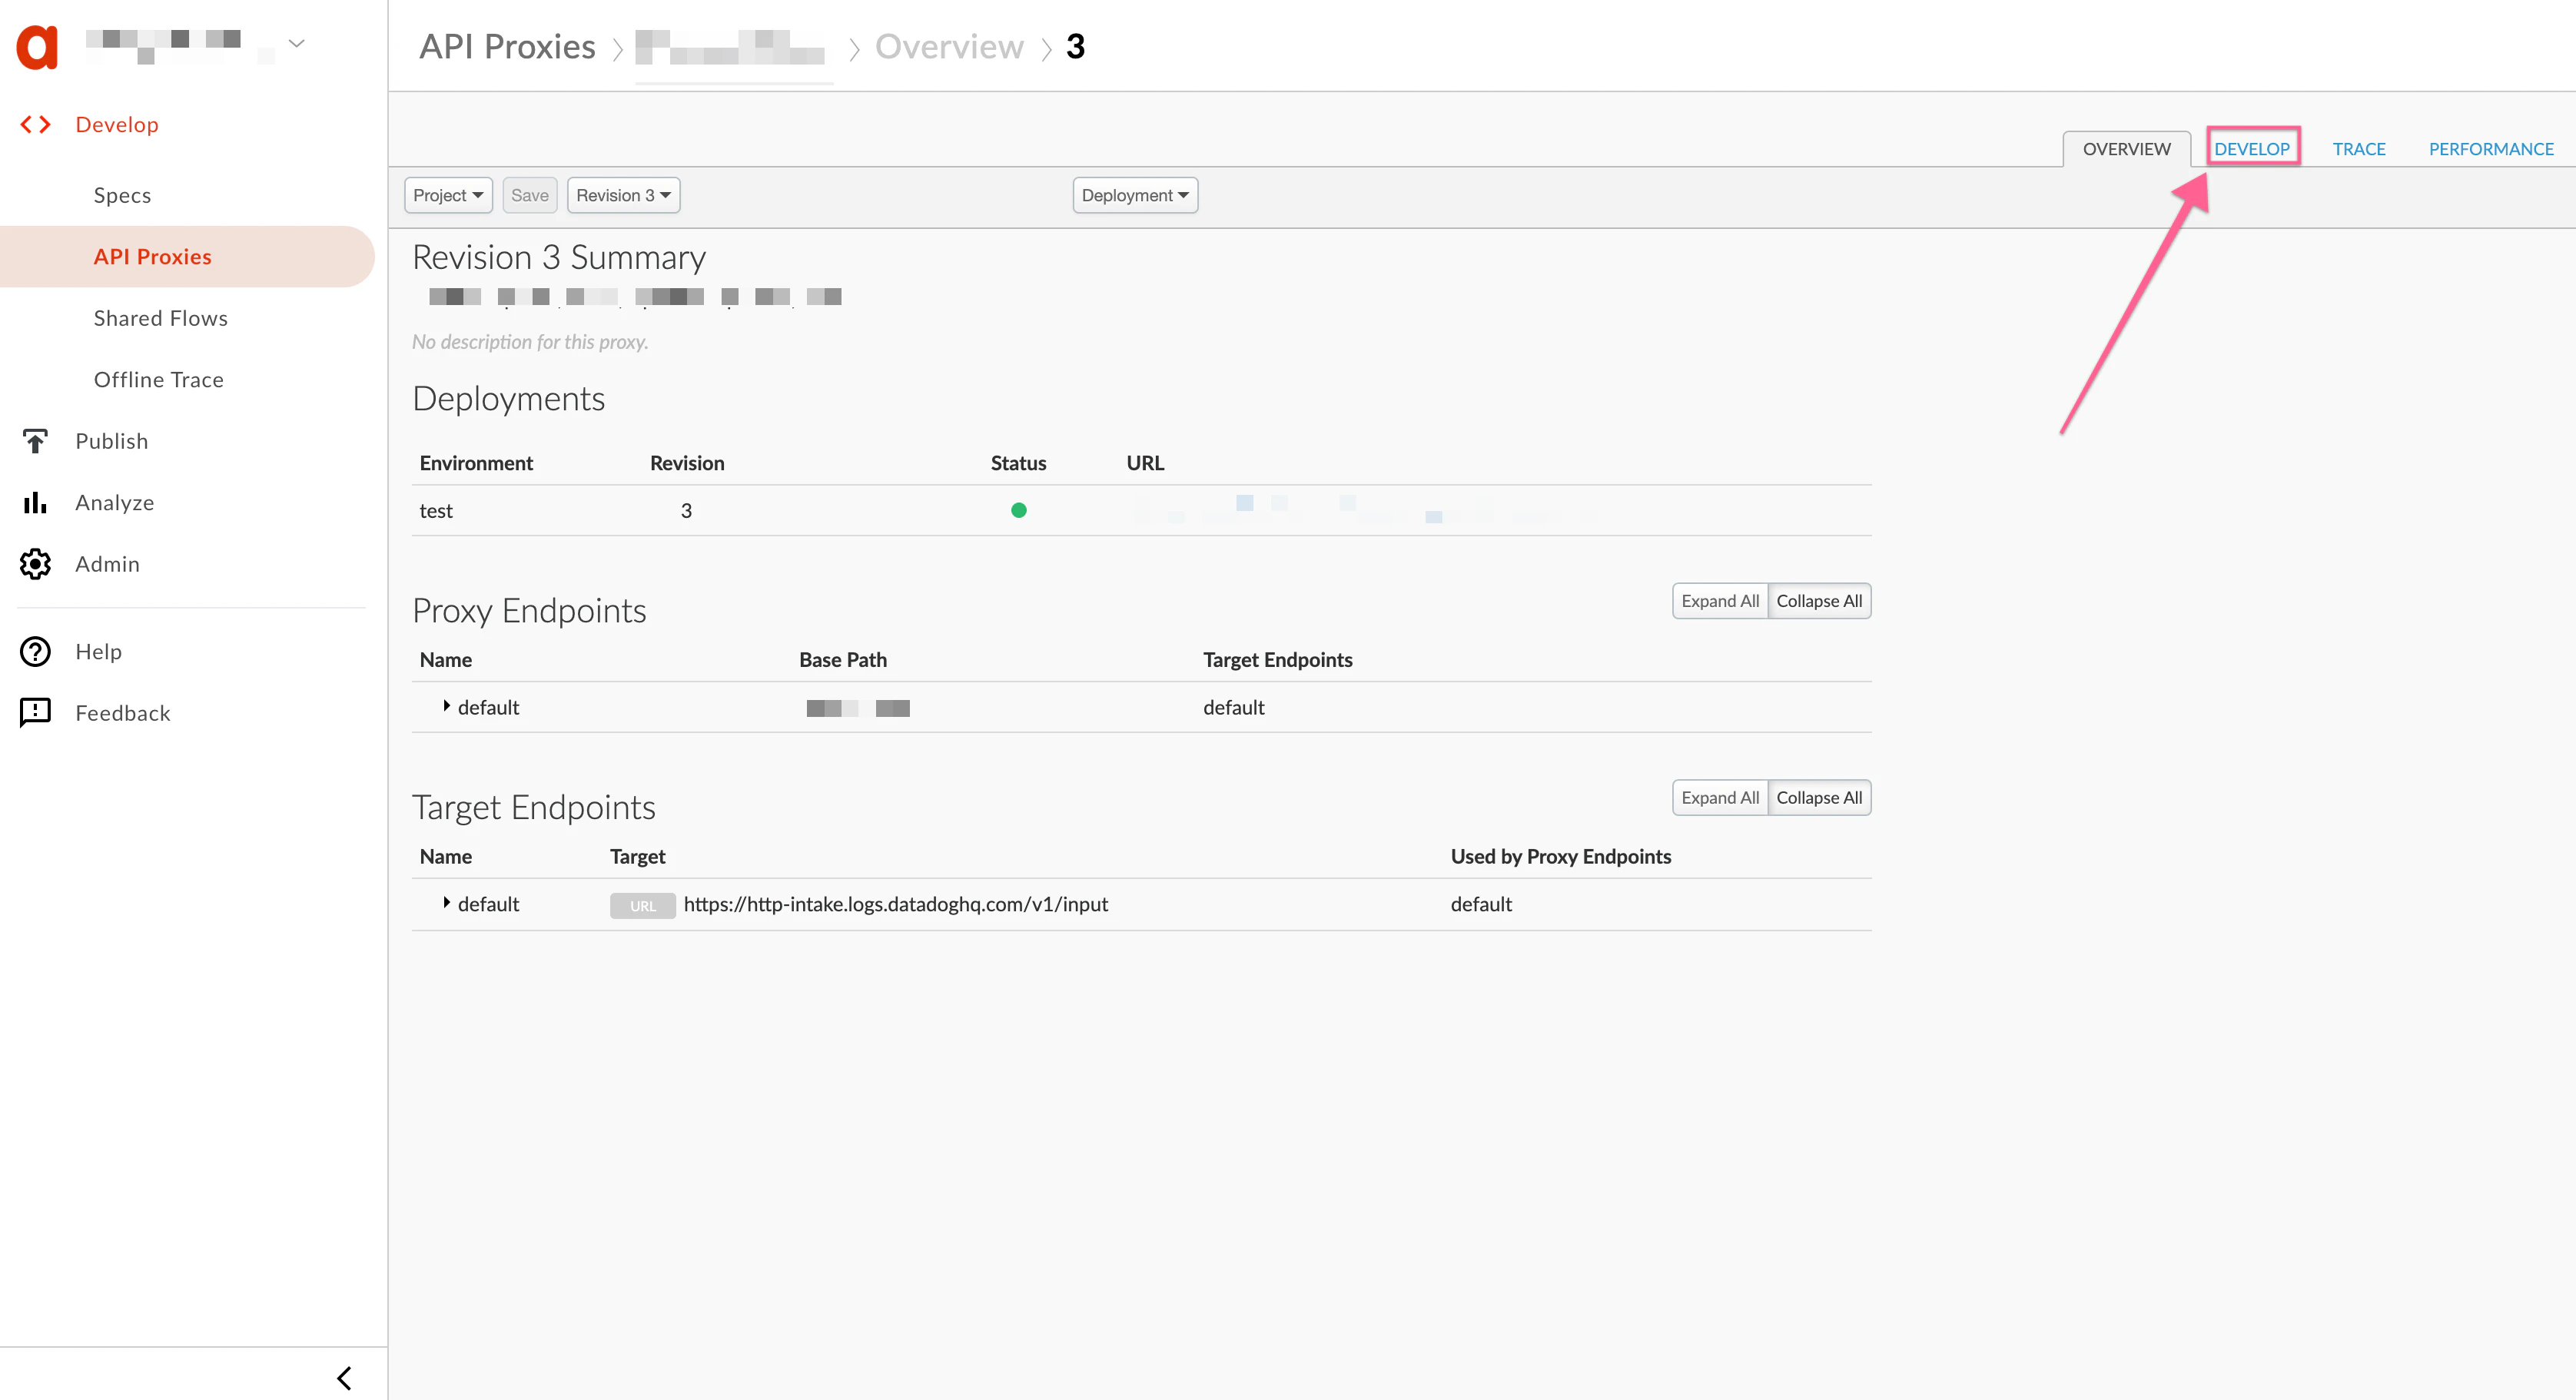Switch to the PERFORMANCE tab
This screenshot has height=1400, width=2576.
click(2491, 148)
